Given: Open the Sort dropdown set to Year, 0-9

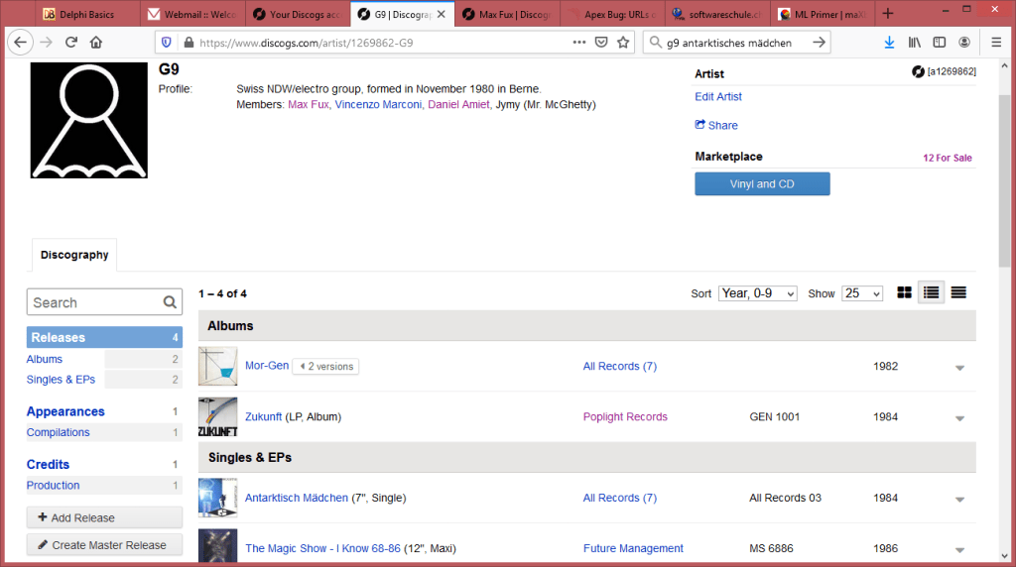Looking at the screenshot, I should point(757,293).
